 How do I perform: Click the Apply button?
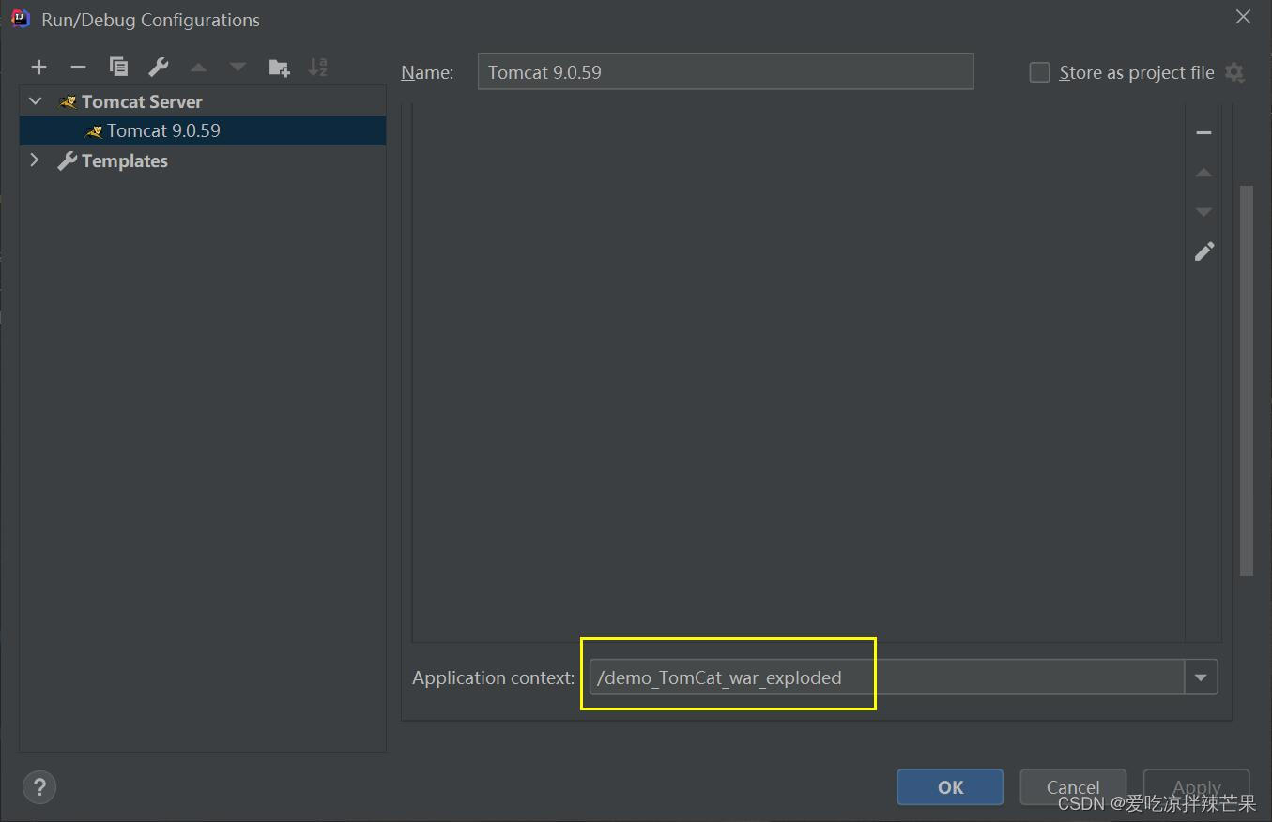(1196, 787)
